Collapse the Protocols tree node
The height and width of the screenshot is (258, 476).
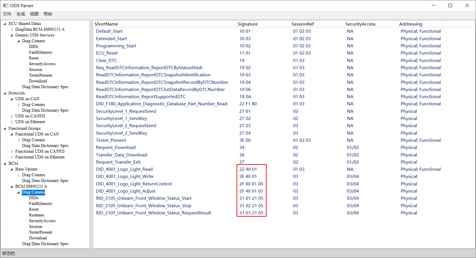5,93
